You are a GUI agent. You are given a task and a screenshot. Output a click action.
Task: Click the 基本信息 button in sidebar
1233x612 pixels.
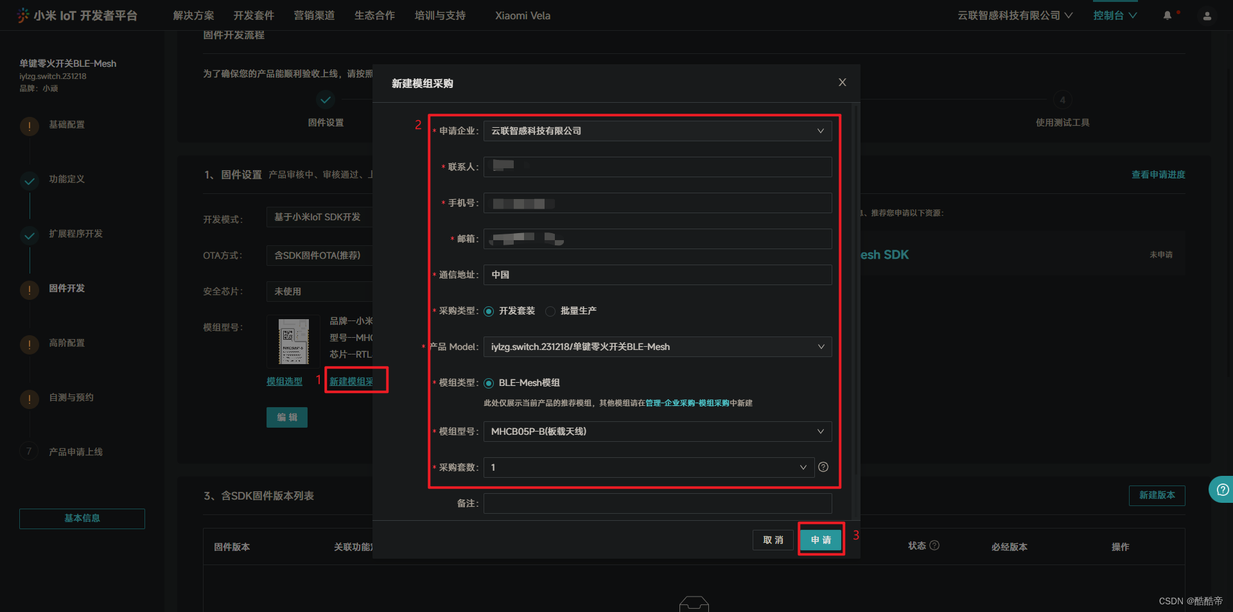point(82,518)
